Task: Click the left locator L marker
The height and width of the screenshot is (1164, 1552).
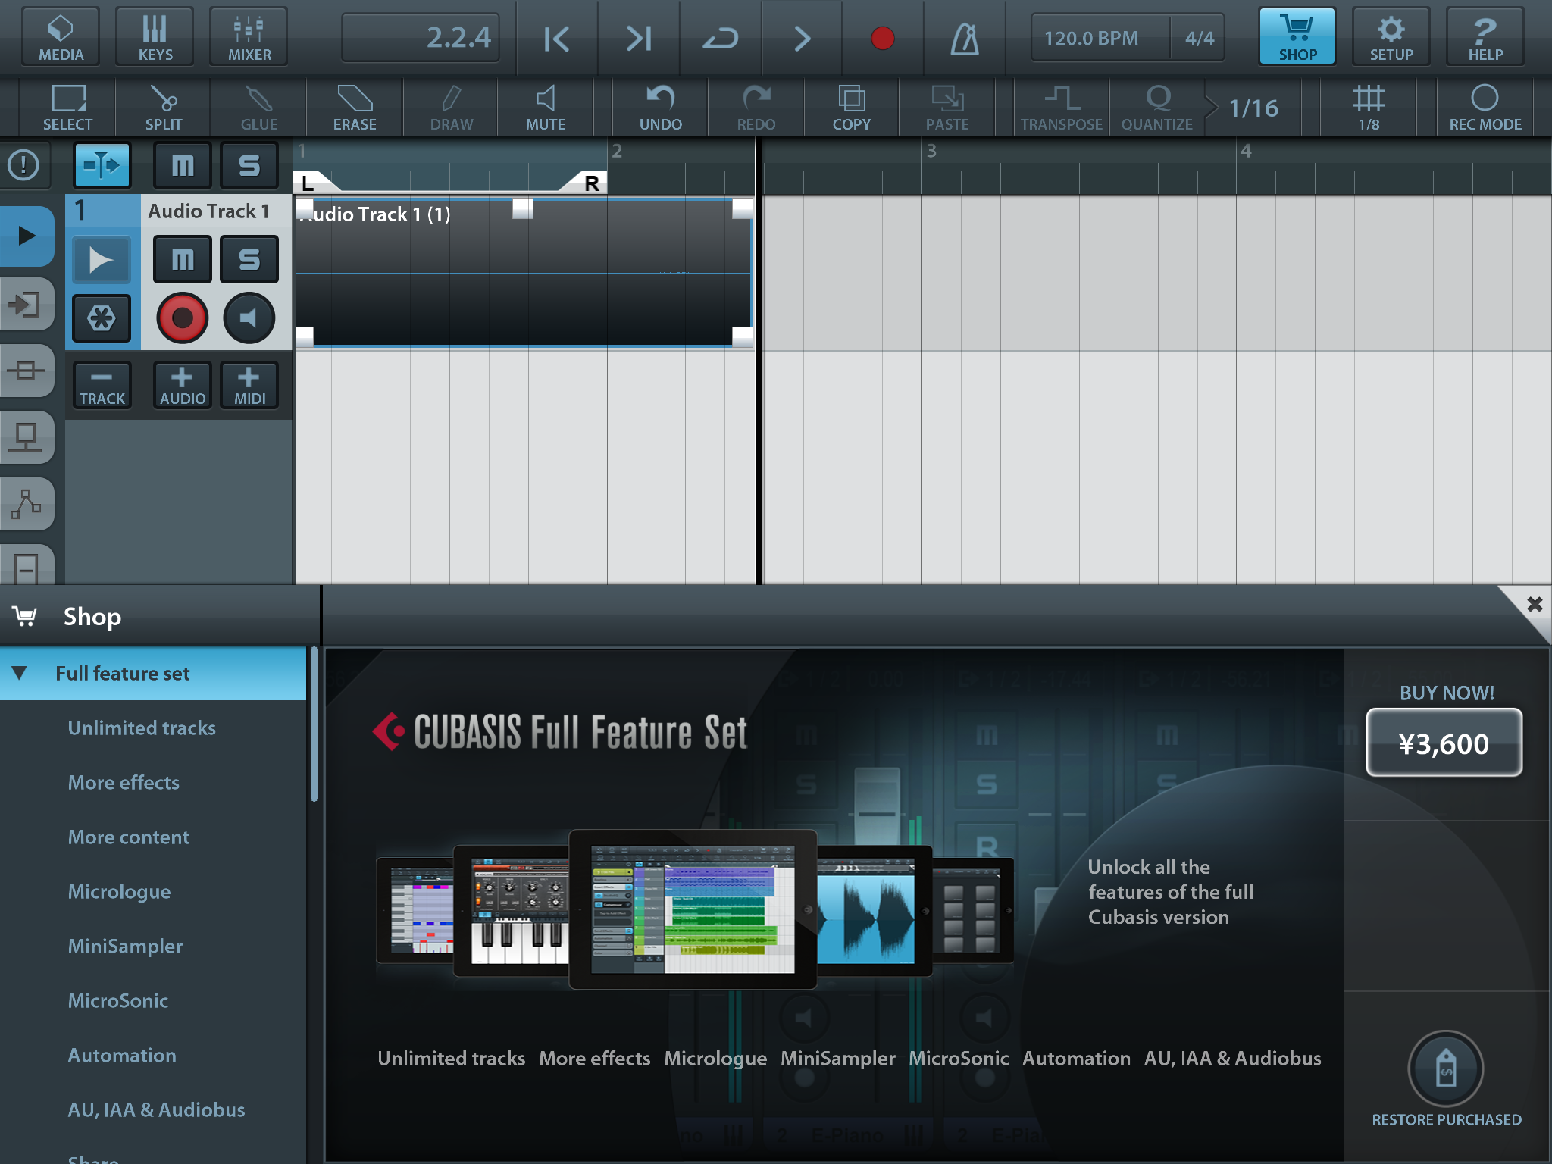Action: point(309,182)
